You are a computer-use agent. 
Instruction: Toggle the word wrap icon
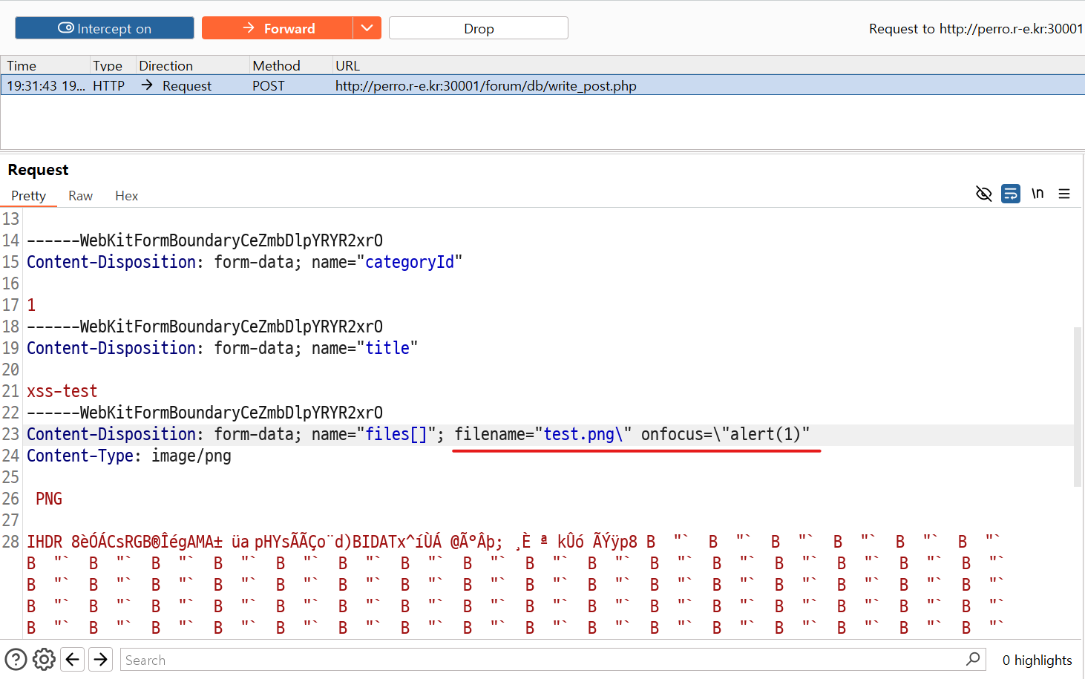pyautogui.click(x=1011, y=194)
